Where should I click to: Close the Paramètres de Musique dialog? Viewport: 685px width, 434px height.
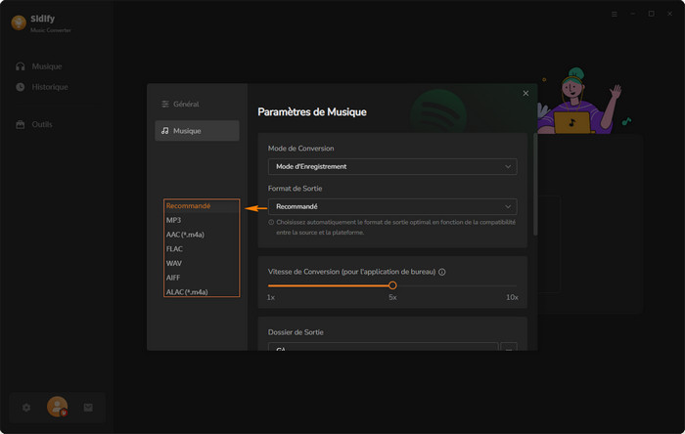[525, 93]
